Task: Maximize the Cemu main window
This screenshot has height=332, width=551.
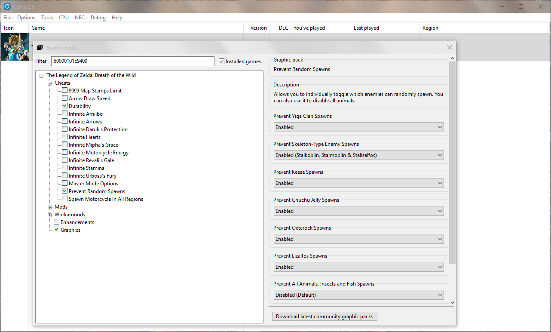Action: 521,6
